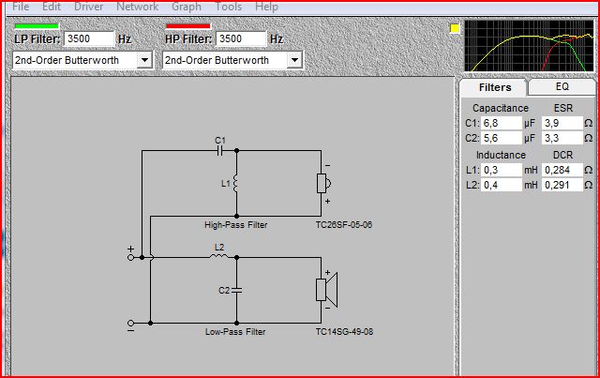Expand the LP filter type dropdown

(144, 60)
